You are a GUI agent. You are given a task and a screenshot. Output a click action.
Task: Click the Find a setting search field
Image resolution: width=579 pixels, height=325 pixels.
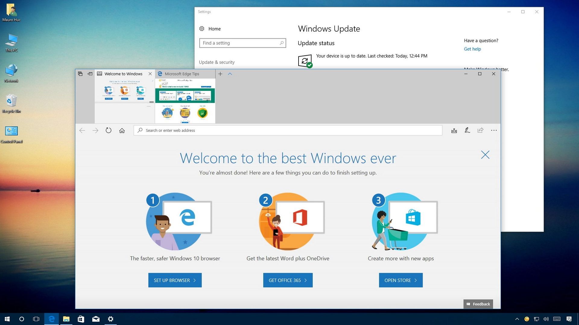pos(243,43)
